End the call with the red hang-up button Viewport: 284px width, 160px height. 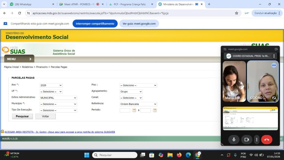point(267,139)
